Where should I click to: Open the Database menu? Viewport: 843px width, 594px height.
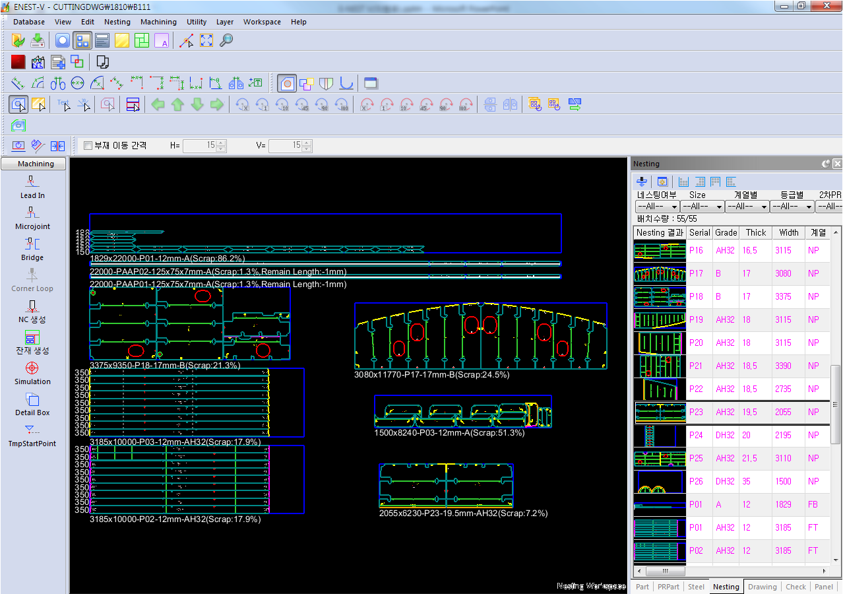tap(29, 22)
